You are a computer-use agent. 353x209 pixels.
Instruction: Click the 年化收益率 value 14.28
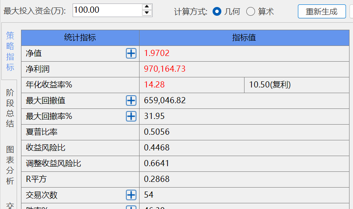click(154, 85)
